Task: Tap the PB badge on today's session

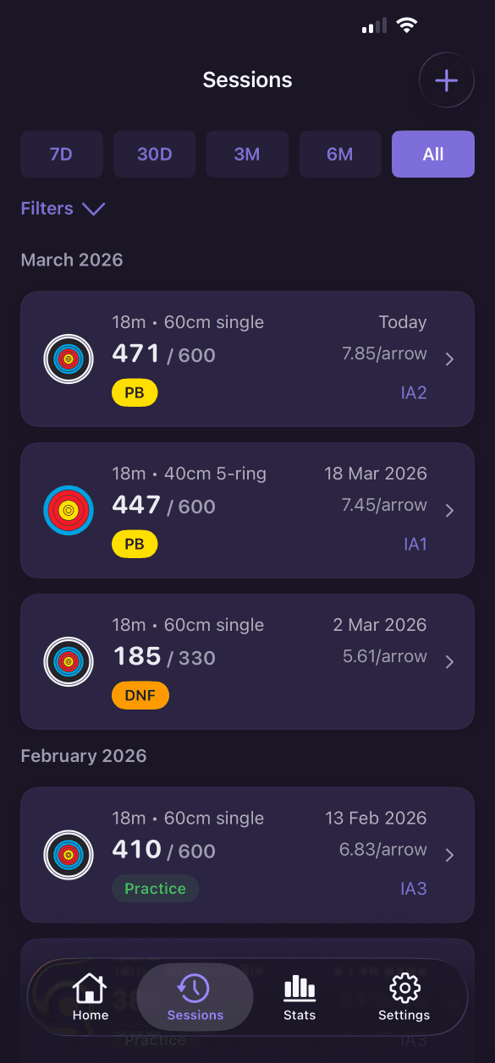Action: pyautogui.click(x=135, y=392)
